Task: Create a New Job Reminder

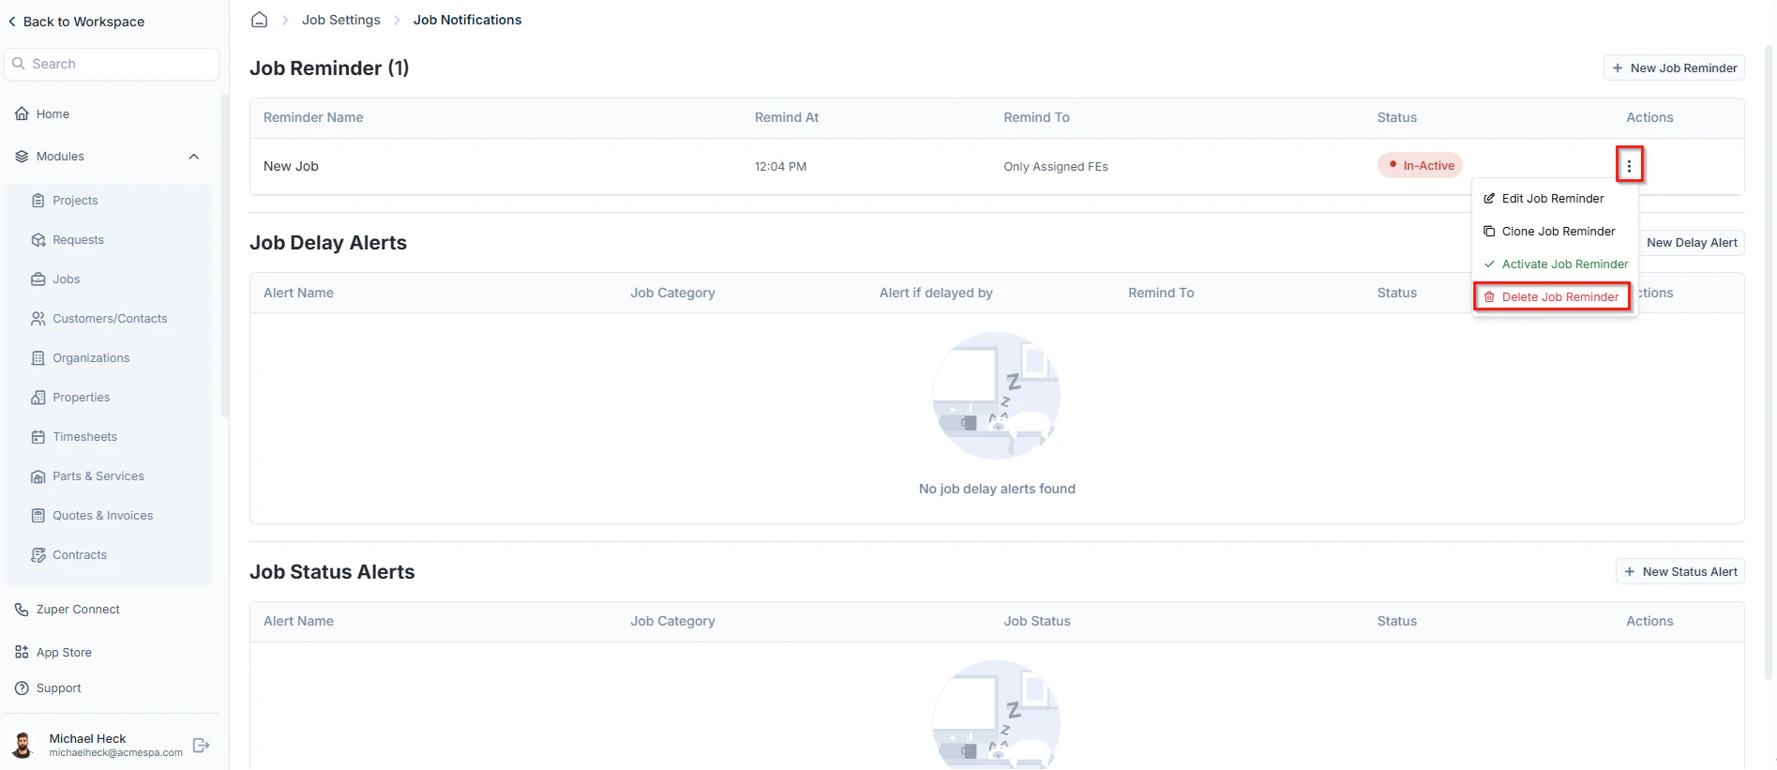Action: coord(1674,68)
